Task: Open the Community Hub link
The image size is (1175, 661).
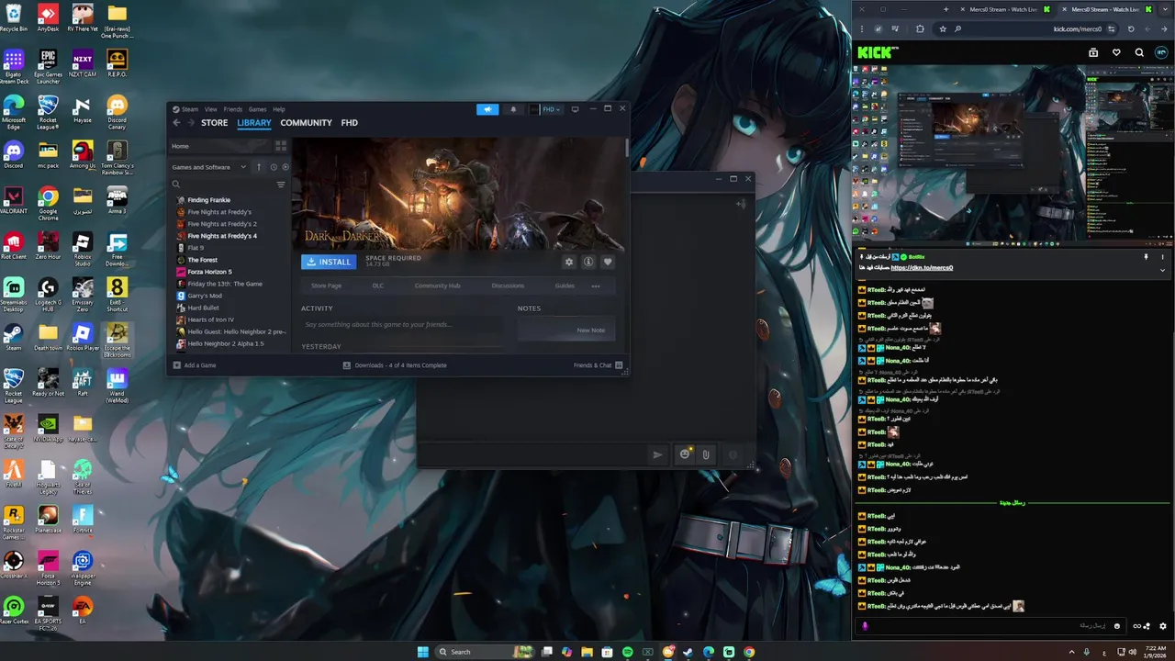Action: coord(437,286)
